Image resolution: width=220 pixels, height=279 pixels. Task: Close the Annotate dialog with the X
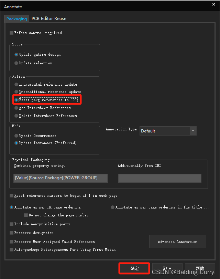coord(213,4)
